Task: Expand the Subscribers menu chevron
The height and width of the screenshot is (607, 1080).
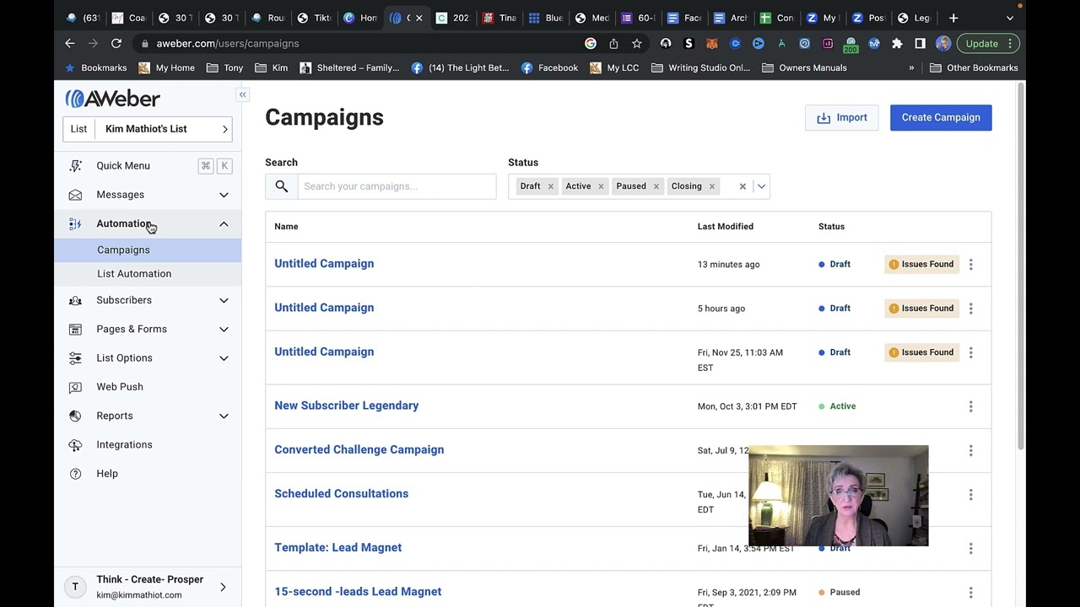Action: click(224, 300)
